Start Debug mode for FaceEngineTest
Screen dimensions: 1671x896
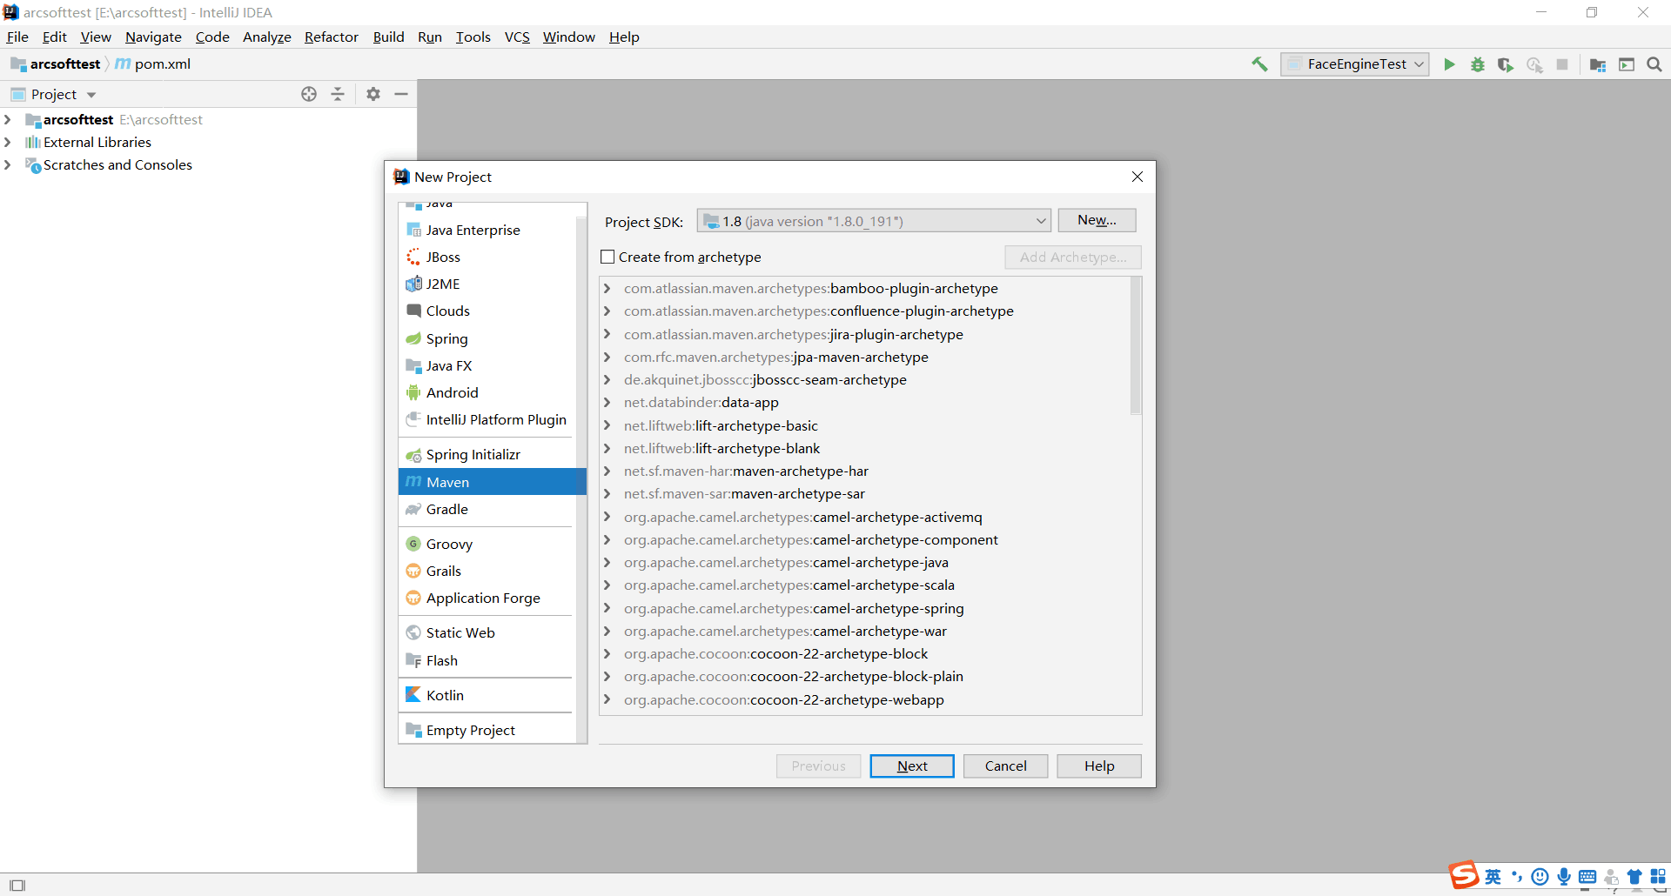point(1478,64)
